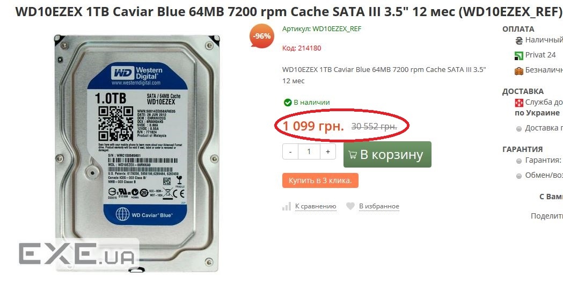Click the red delivery service icon
Image resolution: width=563 pixels, height=290 pixels.
(x=519, y=103)
